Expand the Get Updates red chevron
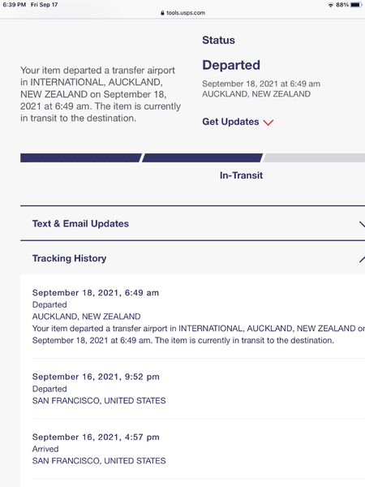The image size is (365, 487). 268,123
